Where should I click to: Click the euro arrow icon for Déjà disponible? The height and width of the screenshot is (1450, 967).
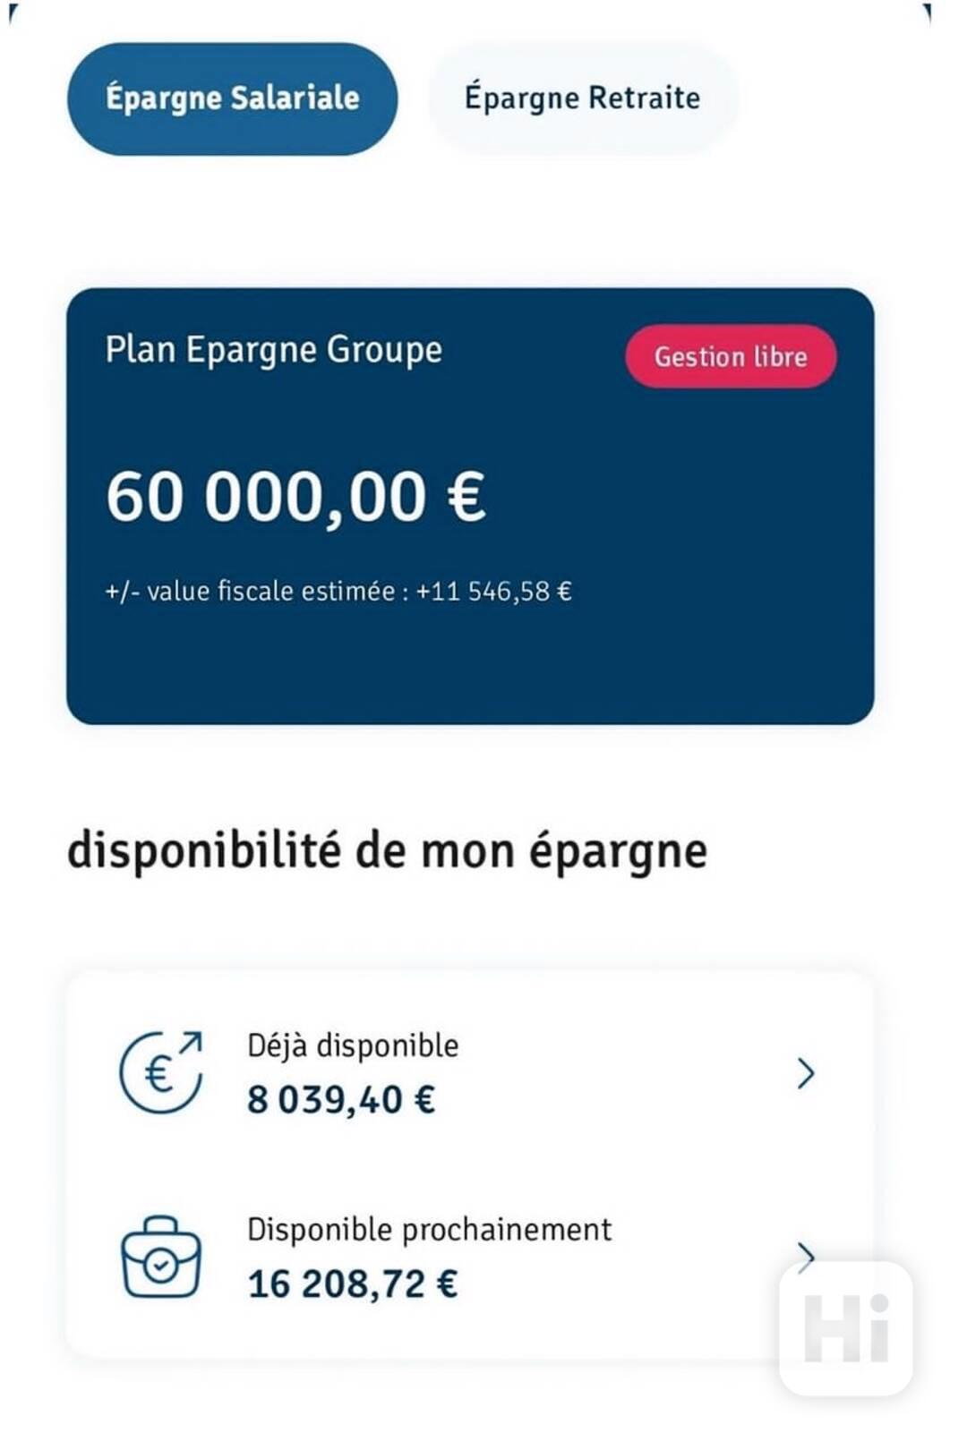tap(161, 1072)
